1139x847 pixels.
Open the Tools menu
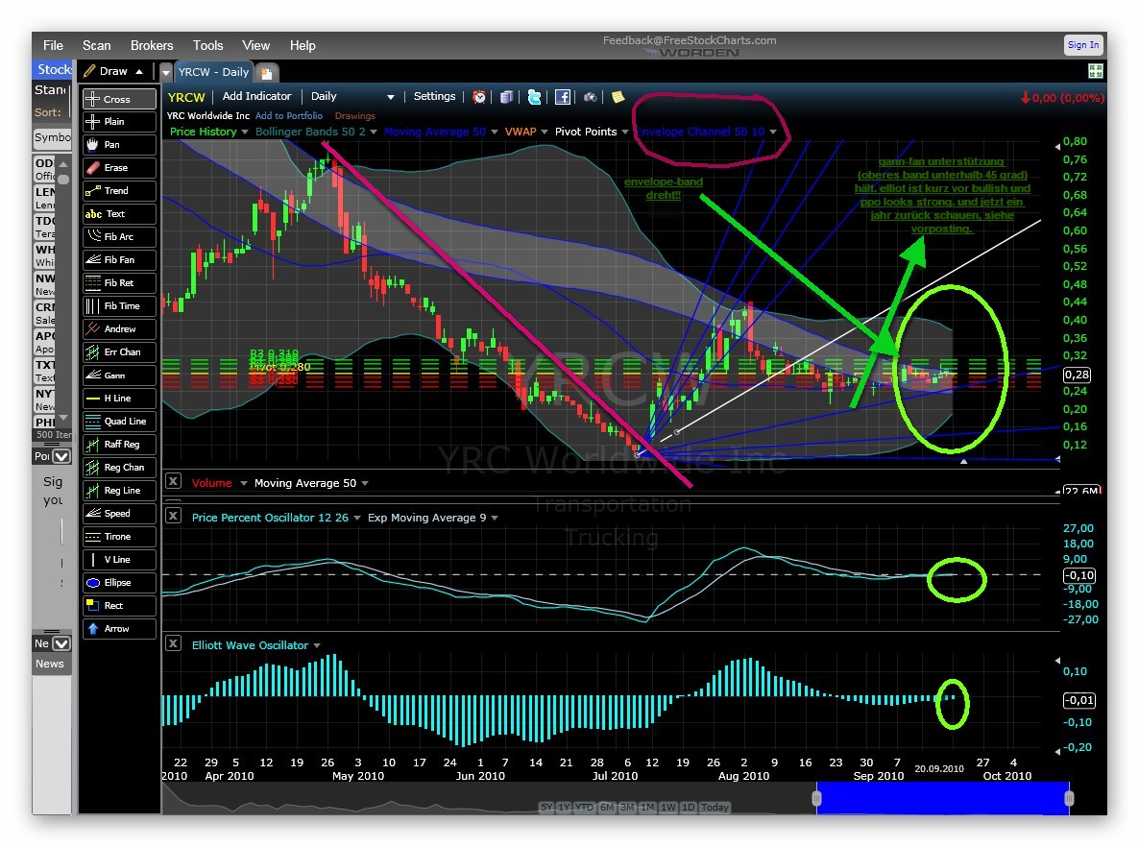pos(207,45)
